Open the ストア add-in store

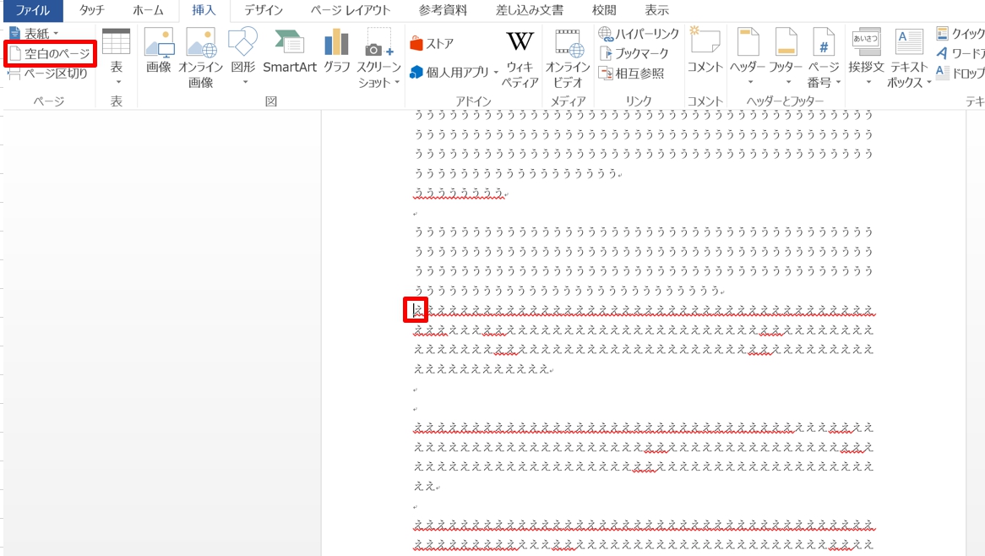click(x=432, y=43)
